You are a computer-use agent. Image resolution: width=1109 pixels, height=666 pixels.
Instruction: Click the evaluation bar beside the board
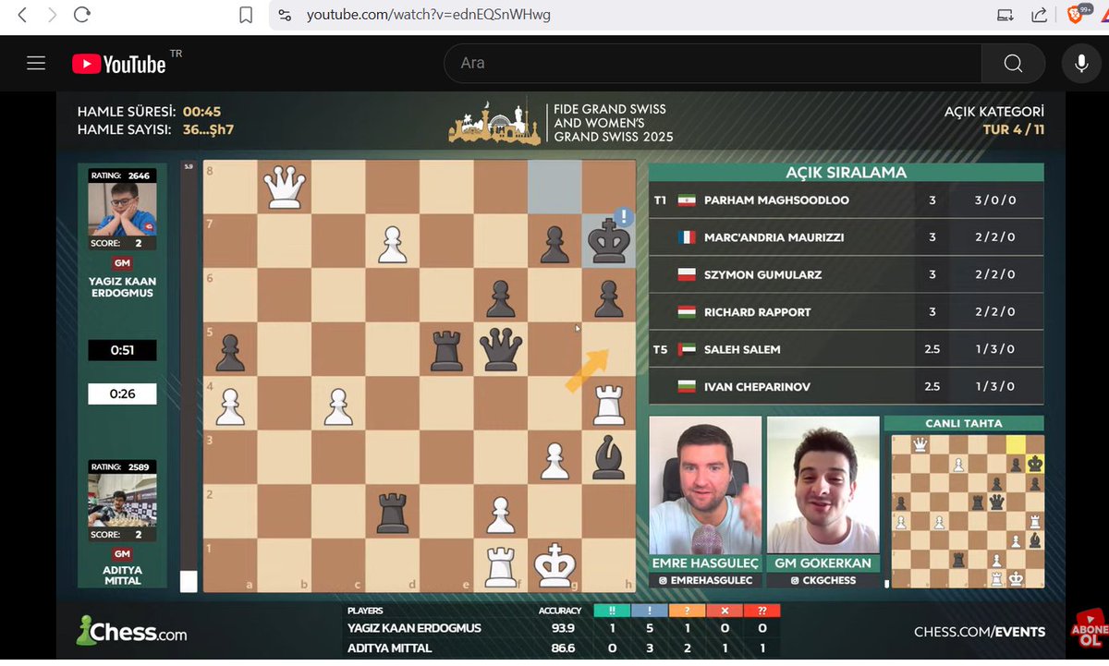pos(189,376)
